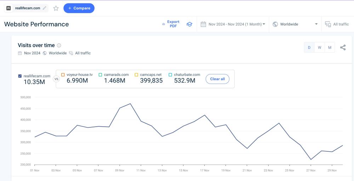Screen dimensions: 354x181
Task: Tick the camarads.com comparison checkbox
Action: pos(100,75)
